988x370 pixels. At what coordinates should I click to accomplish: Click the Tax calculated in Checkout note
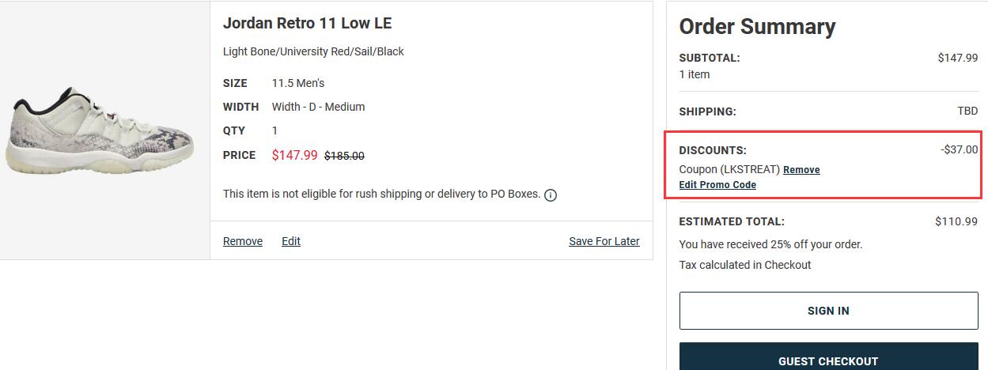745,265
